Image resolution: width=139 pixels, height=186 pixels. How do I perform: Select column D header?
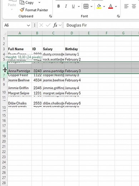click(x=72, y=33)
